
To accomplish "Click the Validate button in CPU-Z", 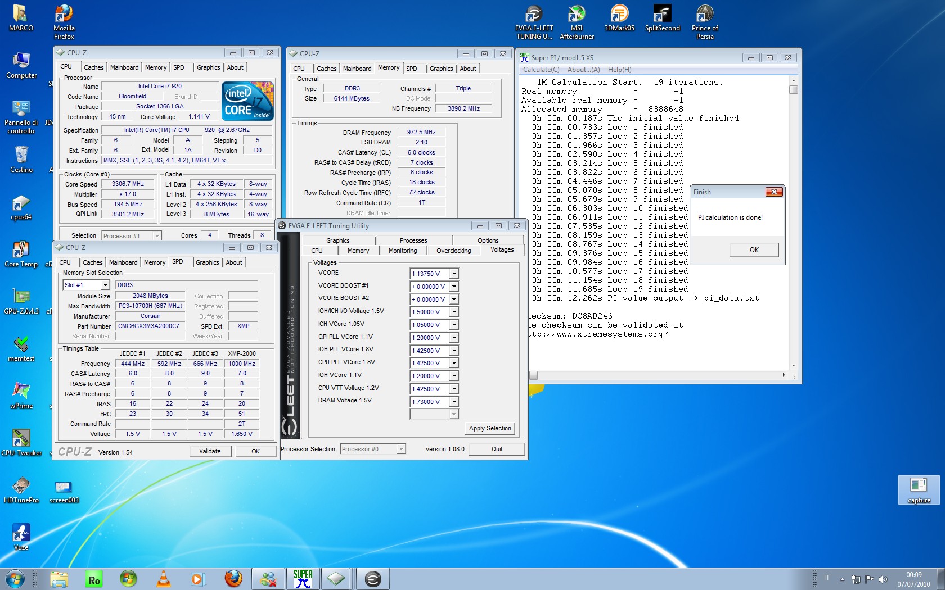I will click(210, 451).
